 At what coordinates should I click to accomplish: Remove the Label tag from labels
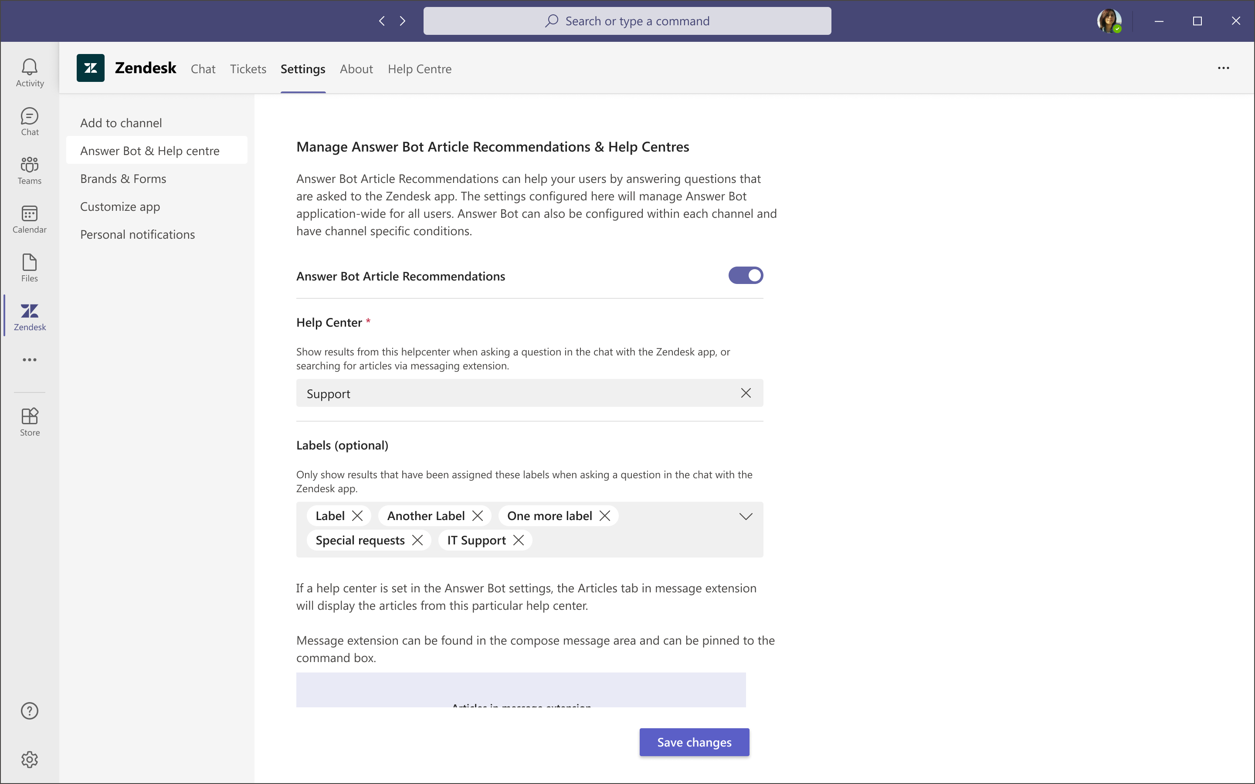(357, 516)
